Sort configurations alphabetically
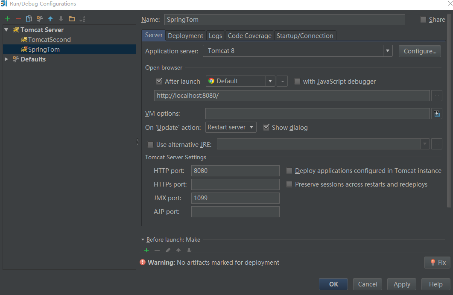 coord(82,19)
